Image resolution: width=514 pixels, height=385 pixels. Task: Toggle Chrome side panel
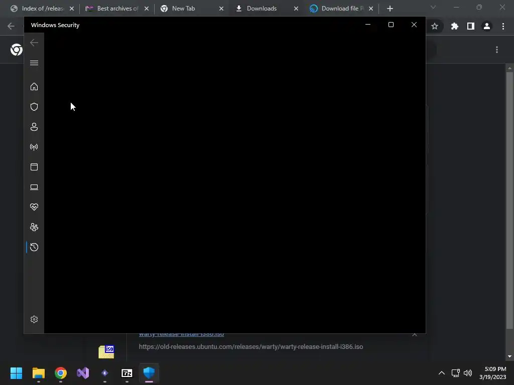[x=471, y=26]
